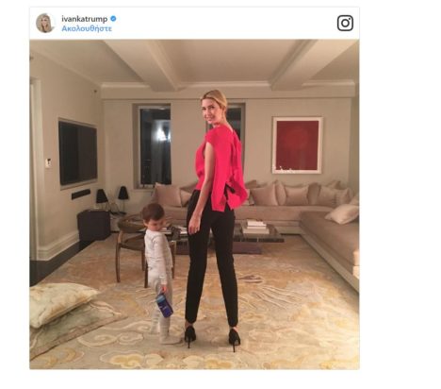Click the toddler in white pajamas

tap(159, 273)
